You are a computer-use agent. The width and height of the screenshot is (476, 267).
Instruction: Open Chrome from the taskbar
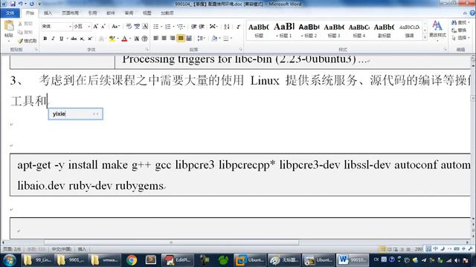(x=132, y=260)
